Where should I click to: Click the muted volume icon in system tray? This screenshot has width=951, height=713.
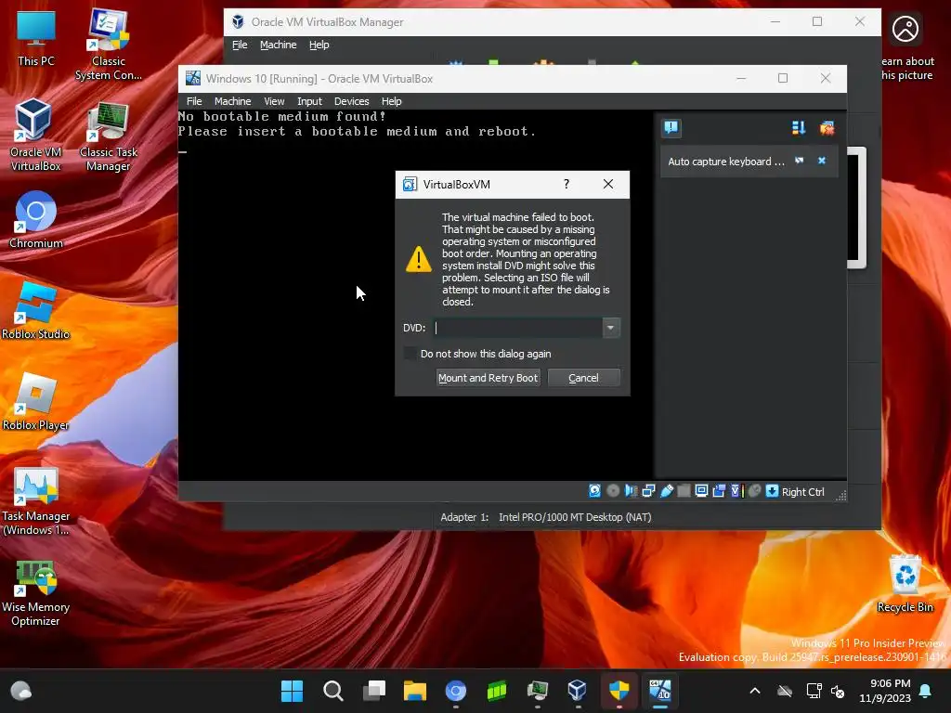coord(839,691)
